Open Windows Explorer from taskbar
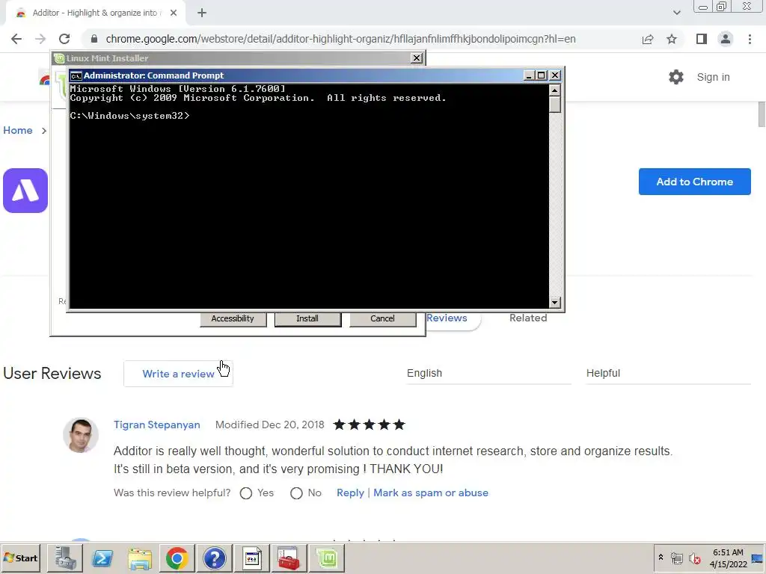 click(x=140, y=558)
